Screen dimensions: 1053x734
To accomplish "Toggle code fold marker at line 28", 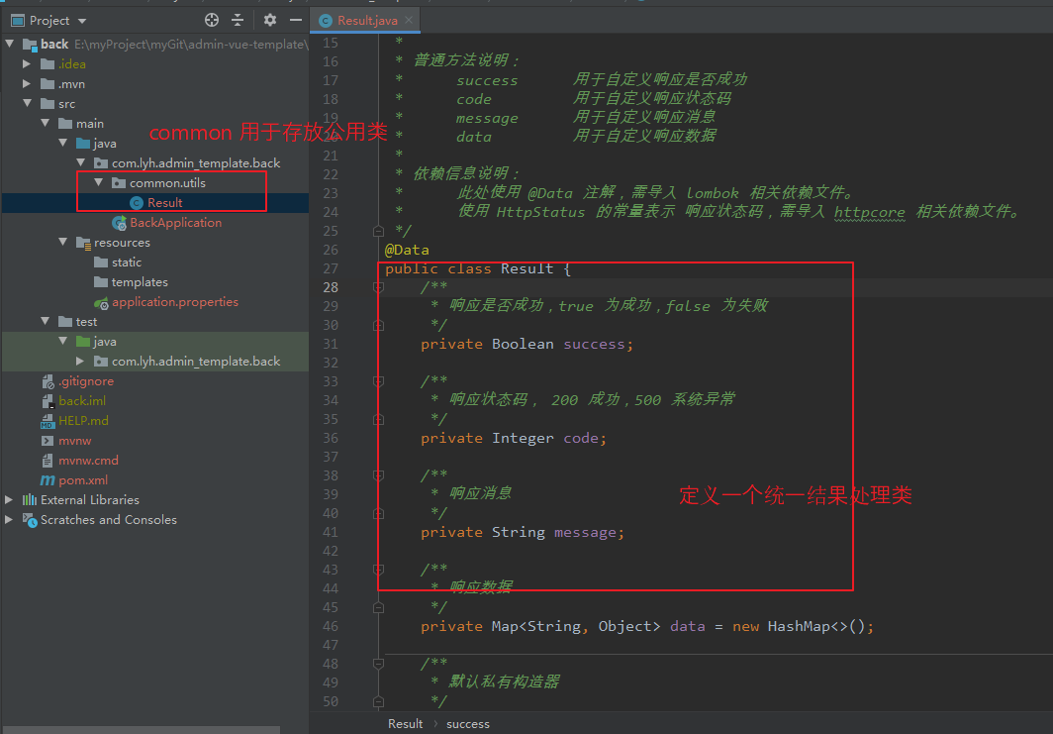I will coord(378,287).
